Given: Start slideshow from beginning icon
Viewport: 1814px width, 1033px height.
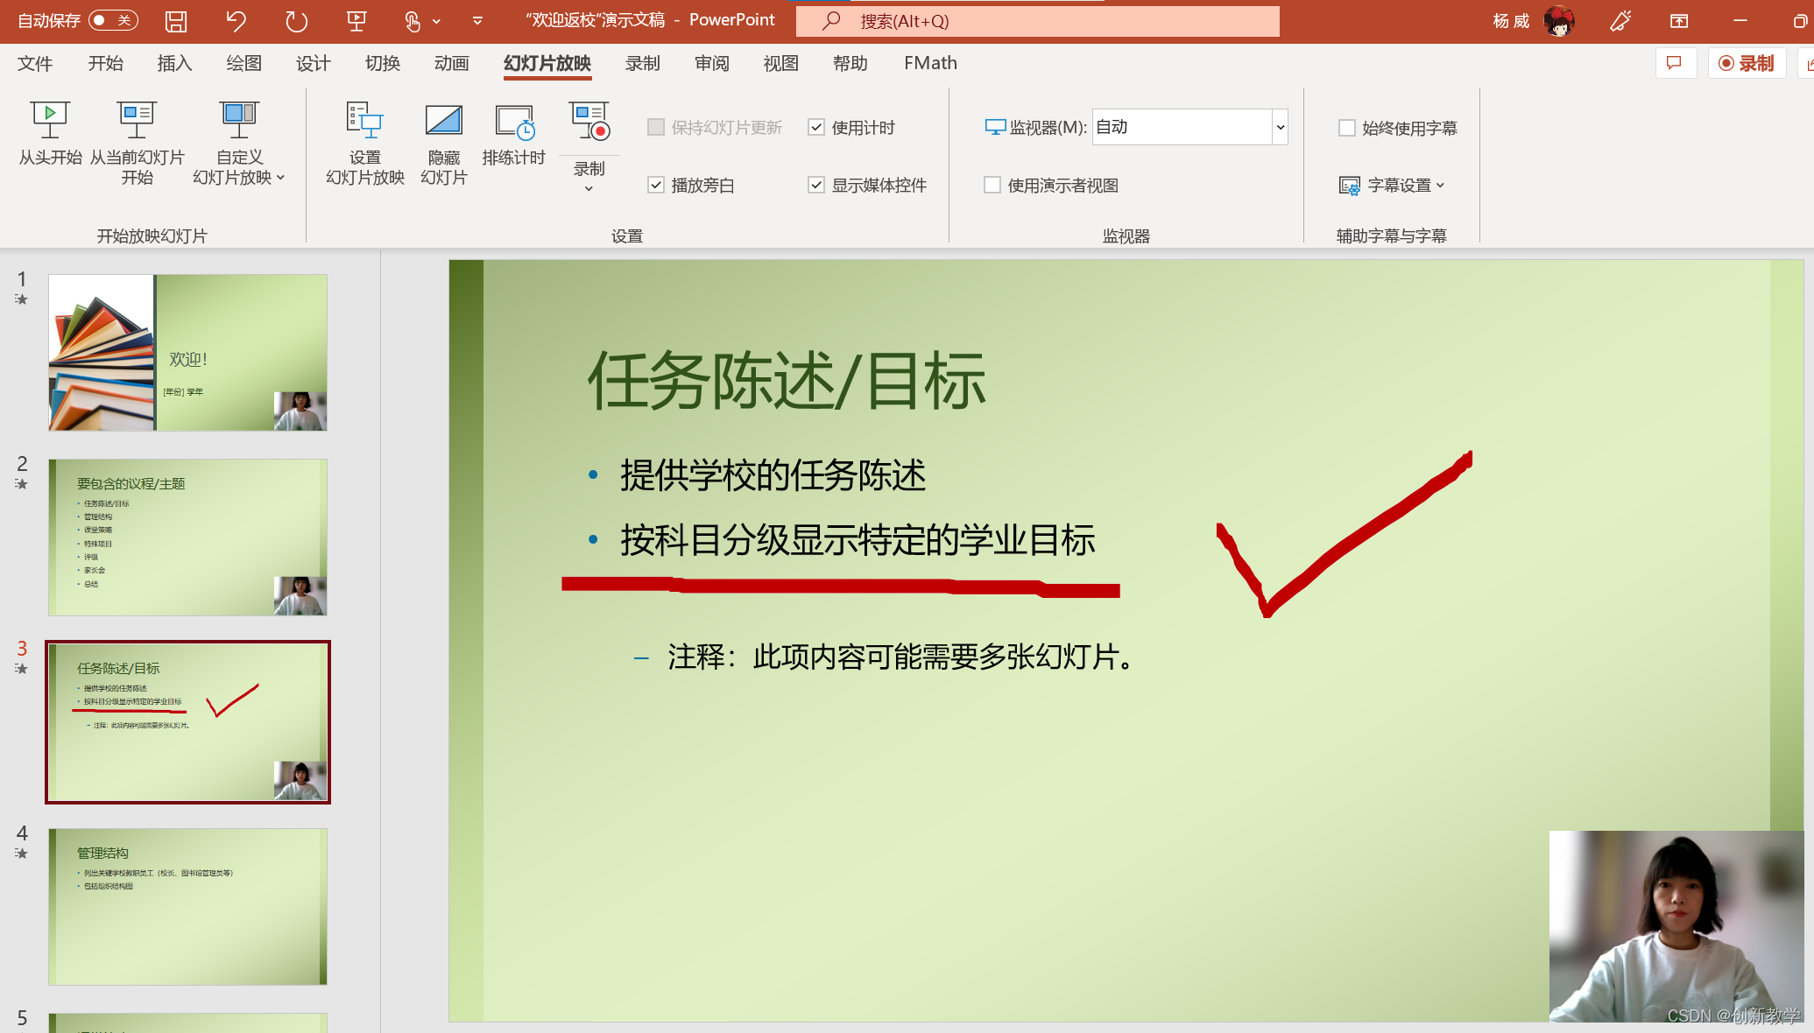Looking at the screenshot, I should tap(50, 121).
